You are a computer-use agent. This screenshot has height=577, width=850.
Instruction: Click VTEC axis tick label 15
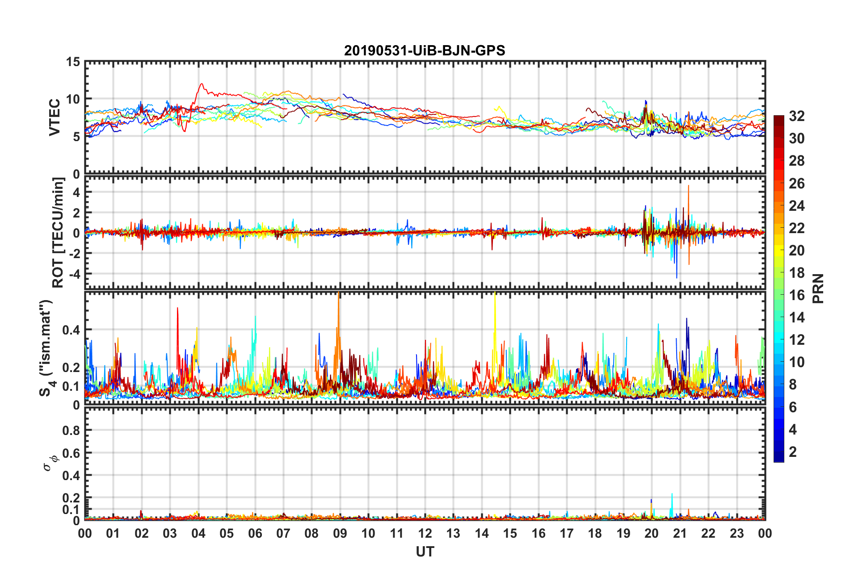[73, 62]
